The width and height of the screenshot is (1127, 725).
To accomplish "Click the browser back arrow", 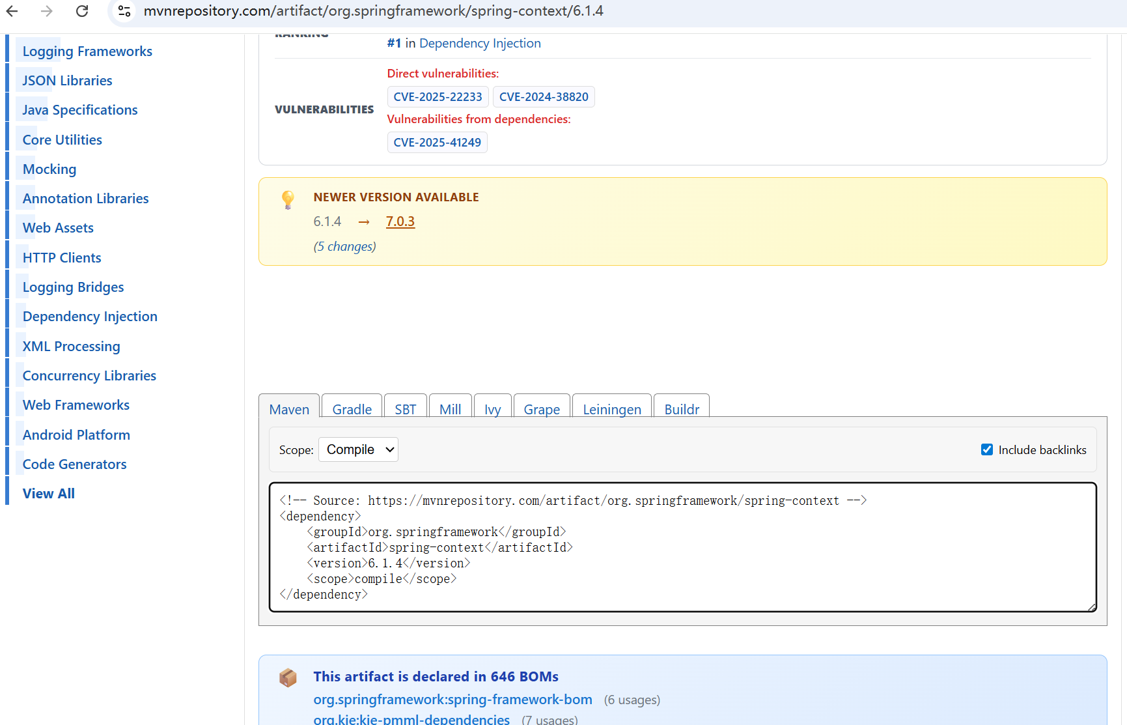I will click(12, 11).
